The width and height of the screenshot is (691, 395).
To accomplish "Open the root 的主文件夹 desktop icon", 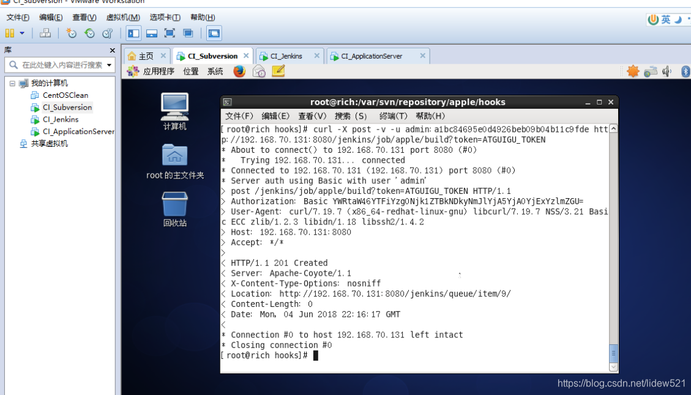I will pos(175,161).
